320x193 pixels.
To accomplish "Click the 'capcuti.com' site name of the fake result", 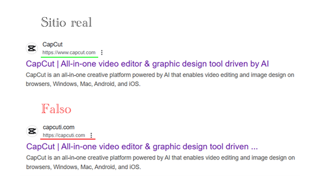I will pos(58,127).
